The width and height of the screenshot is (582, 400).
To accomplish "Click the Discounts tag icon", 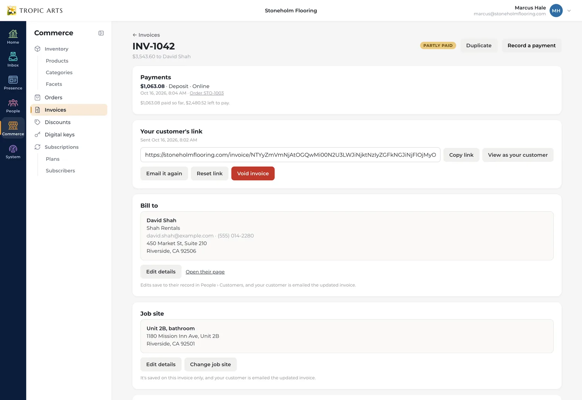I will pyautogui.click(x=38, y=122).
